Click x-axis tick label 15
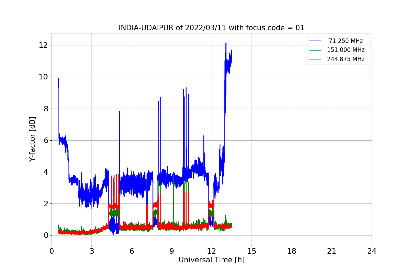The width and height of the screenshot is (413, 275). click(x=252, y=251)
